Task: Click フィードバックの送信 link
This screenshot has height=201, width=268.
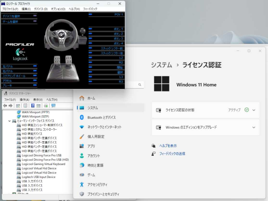Action: coord(172,154)
